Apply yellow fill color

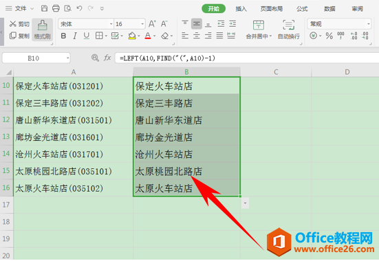[132, 36]
